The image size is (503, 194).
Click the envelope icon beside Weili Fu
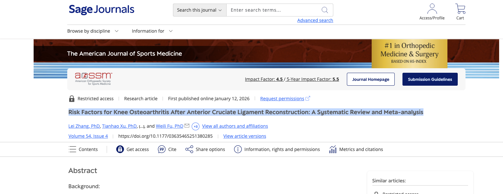[187, 126]
